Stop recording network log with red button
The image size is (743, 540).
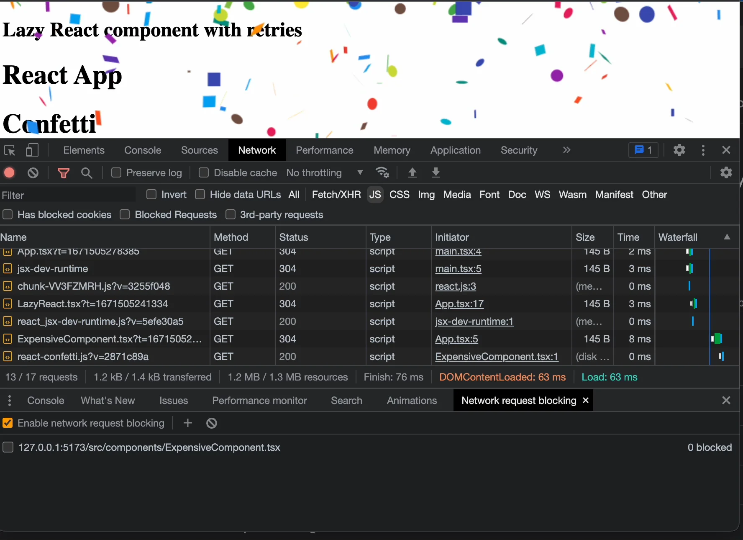(x=9, y=173)
